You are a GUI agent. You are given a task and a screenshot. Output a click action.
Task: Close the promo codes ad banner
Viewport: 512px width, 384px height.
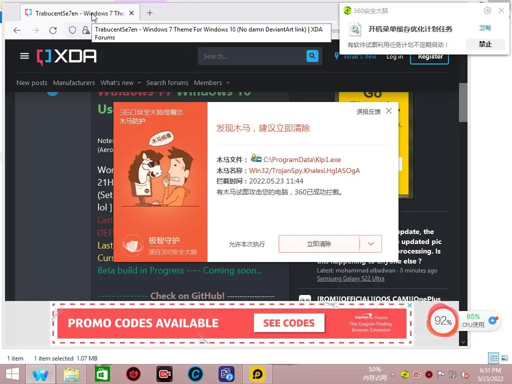409,305
